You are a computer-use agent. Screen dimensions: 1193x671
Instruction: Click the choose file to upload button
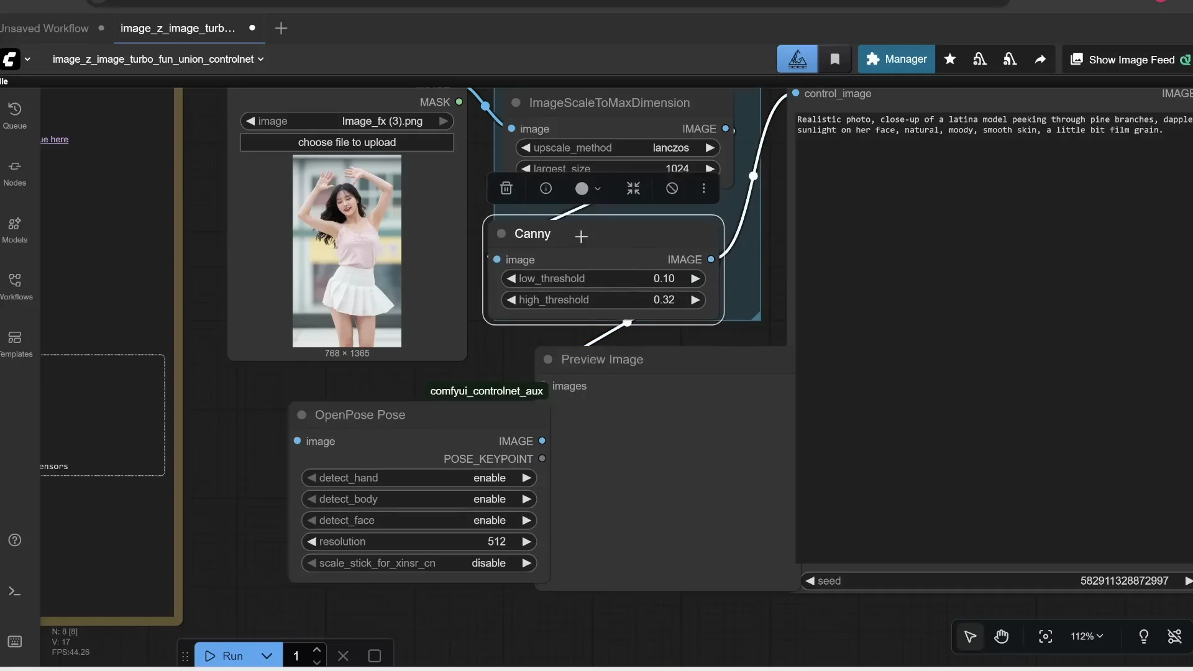point(346,142)
